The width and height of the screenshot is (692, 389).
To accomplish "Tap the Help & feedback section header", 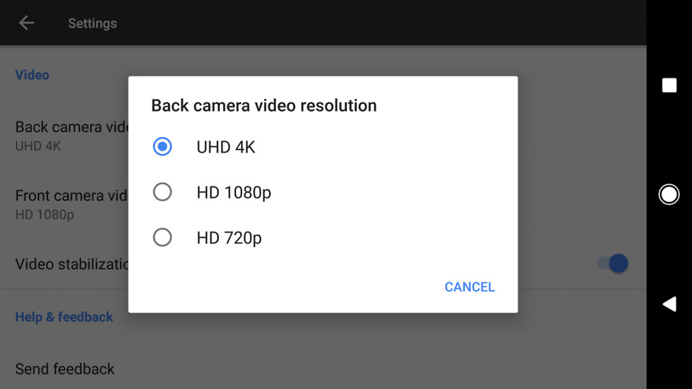I will pos(64,317).
